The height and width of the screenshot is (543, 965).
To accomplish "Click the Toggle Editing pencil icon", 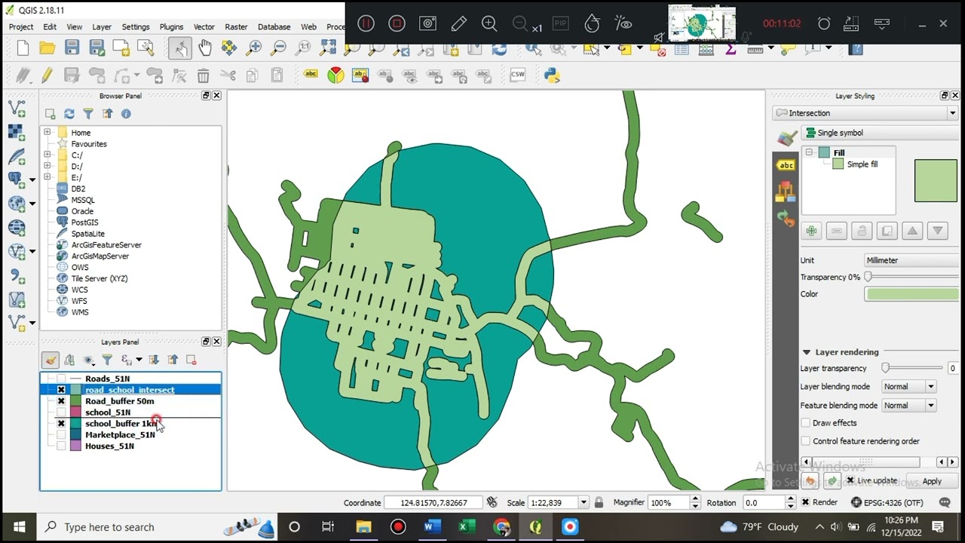I will click(x=47, y=75).
